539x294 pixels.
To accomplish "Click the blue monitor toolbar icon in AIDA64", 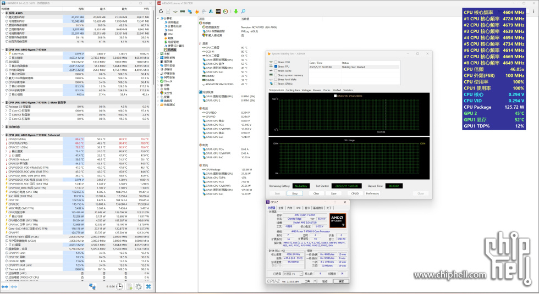I will coord(190,12).
